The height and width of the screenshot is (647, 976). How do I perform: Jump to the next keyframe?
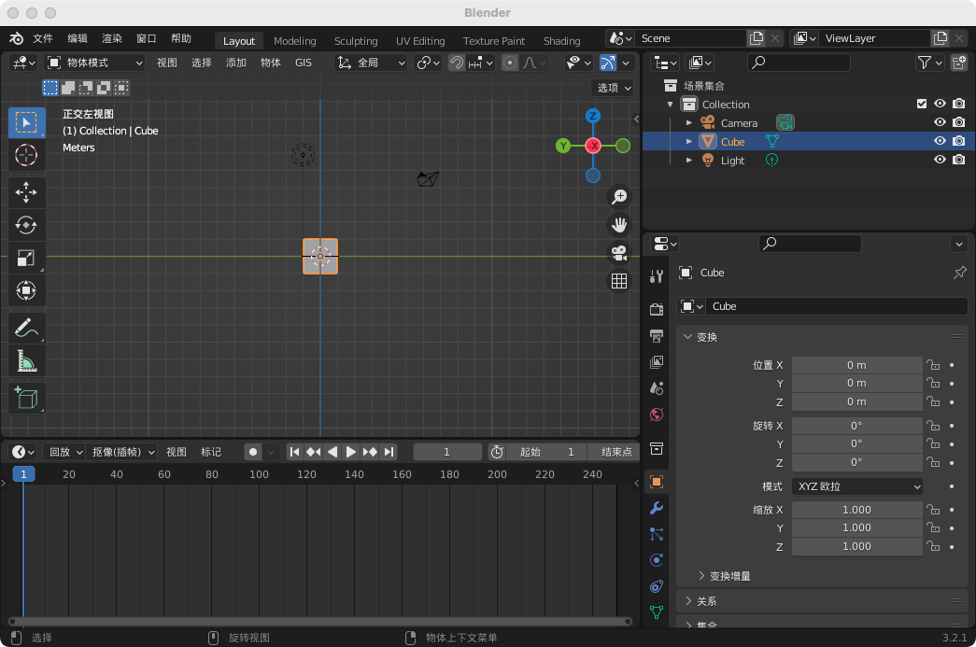(x=370, y=452)
